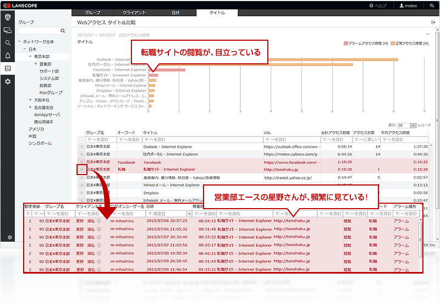
Task: Collapse the chart panel chevron
Action: pyautogui.click(x=428, y=34)
